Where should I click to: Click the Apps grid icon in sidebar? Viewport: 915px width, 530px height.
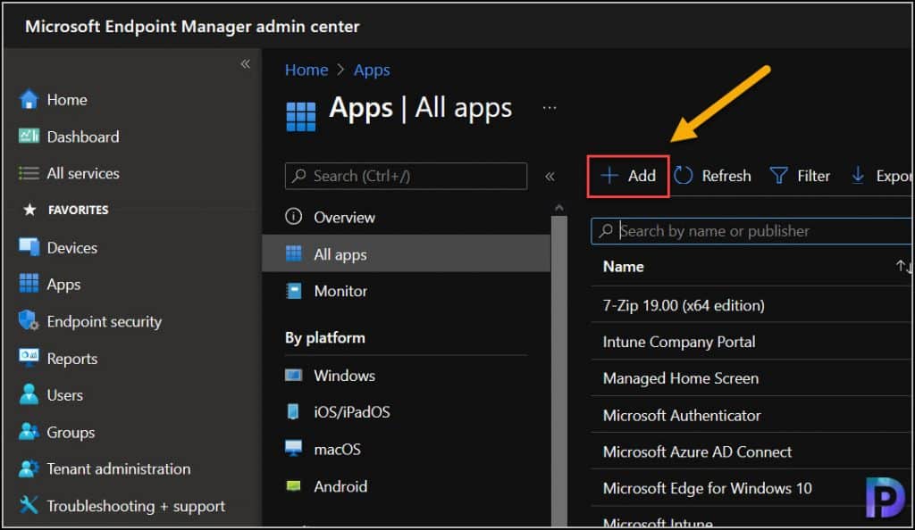pyautogui.click(x=29, y=284)
